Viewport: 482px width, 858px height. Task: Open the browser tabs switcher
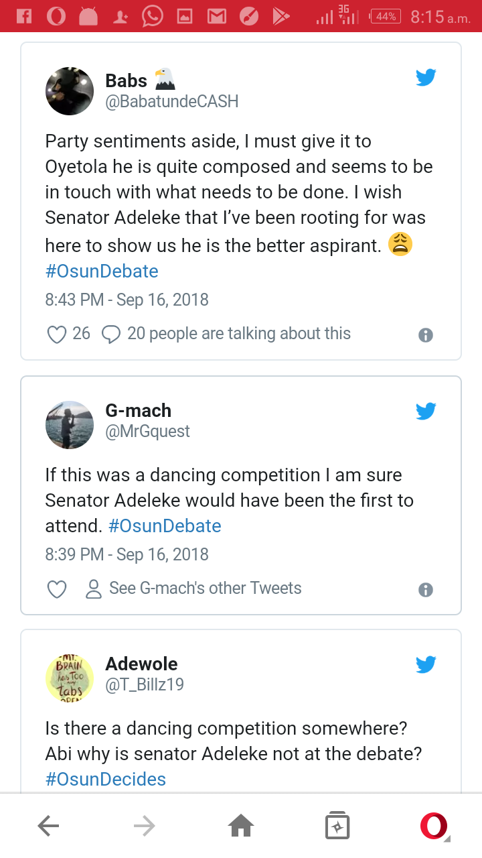[337, 826]
